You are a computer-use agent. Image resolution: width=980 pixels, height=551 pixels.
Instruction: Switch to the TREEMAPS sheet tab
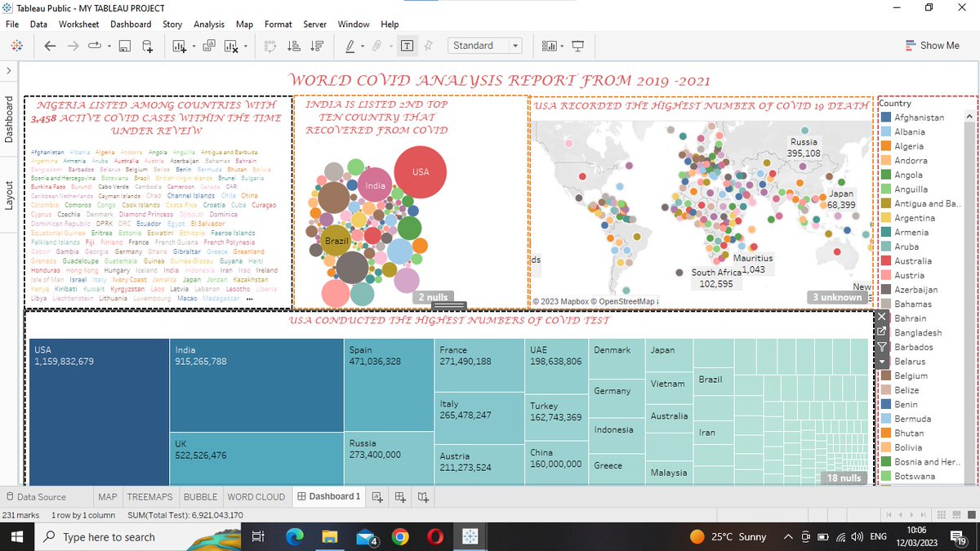click(x=149, y=496)
